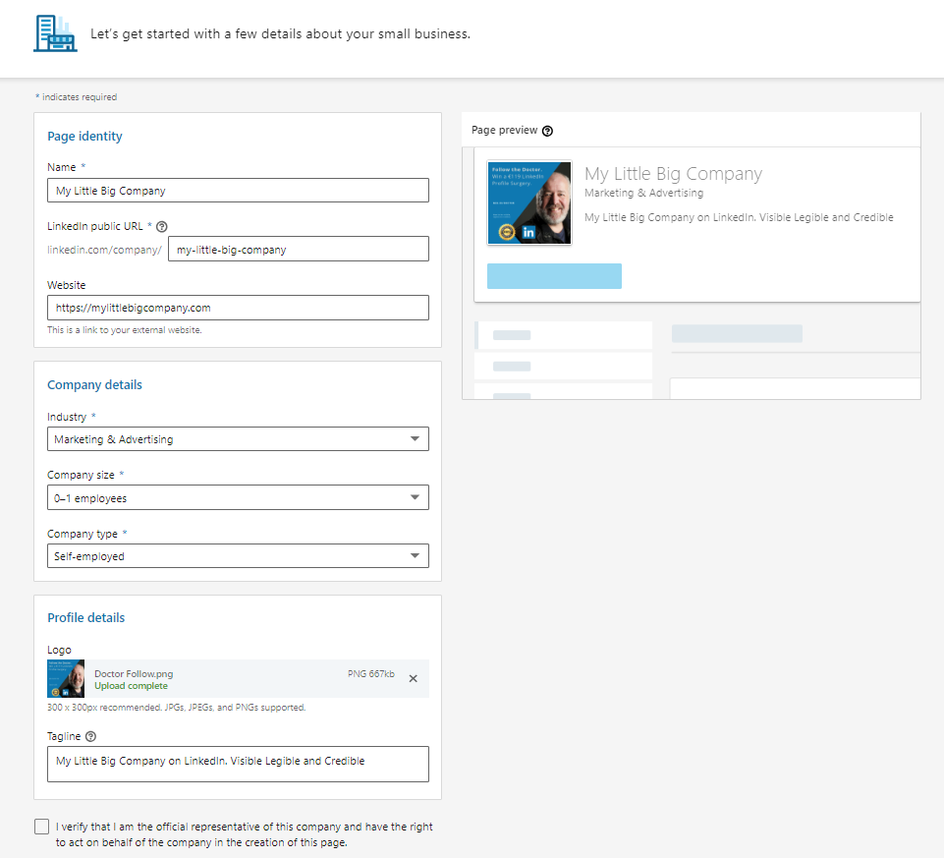Click 'Marketing & Advertising' text in preview
Image resolution: width=944 pixels, height=858 pixels.
pos(643,193)
